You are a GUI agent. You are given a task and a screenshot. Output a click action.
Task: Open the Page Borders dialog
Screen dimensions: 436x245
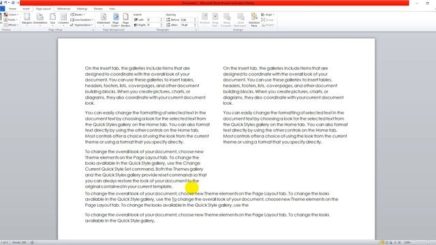[x=125, y=20]
